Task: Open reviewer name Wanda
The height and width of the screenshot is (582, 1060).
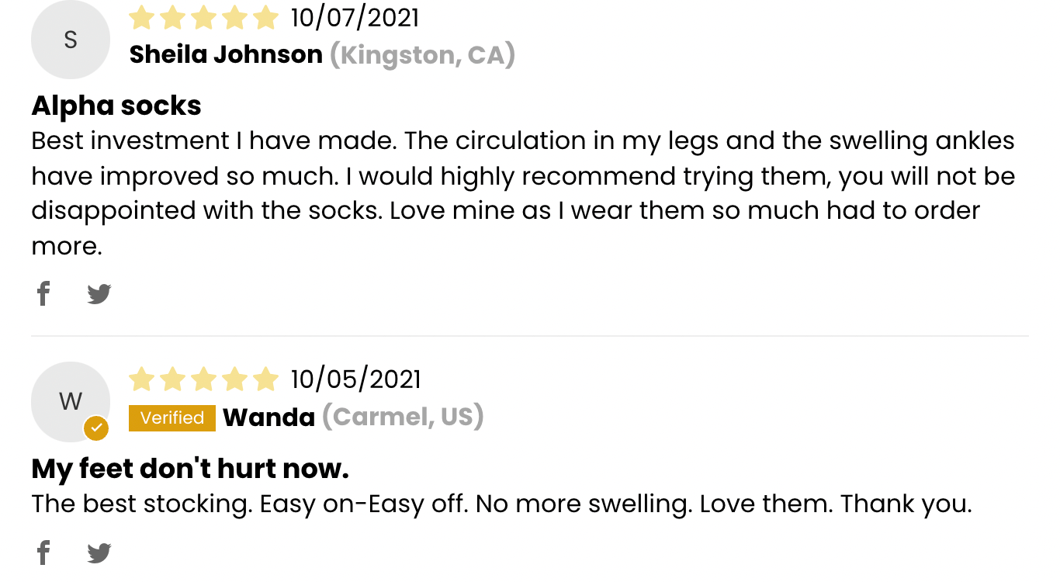Action: (268, 418)
